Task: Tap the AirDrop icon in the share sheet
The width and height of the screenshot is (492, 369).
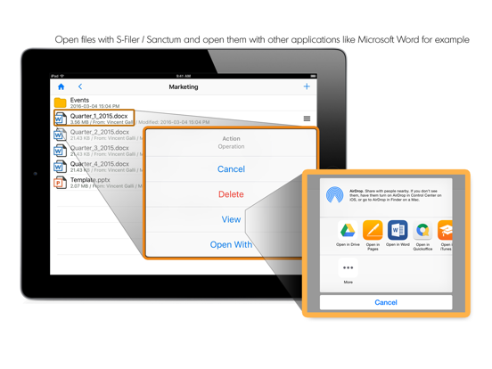Action: [x=335, y=195]
